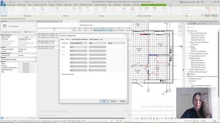This screenshot has width=220, height=123.
Task: Click the Project Browser vertical scrollbar
Action: [218, 64]
